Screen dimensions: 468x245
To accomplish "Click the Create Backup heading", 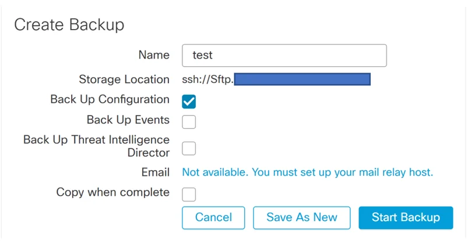I will coord(69,25).
